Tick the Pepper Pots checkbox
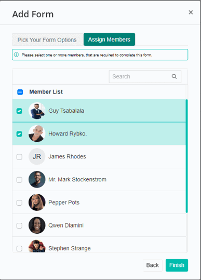The width and height of the screenshot is (201, 280). click(x=19, y=203)
